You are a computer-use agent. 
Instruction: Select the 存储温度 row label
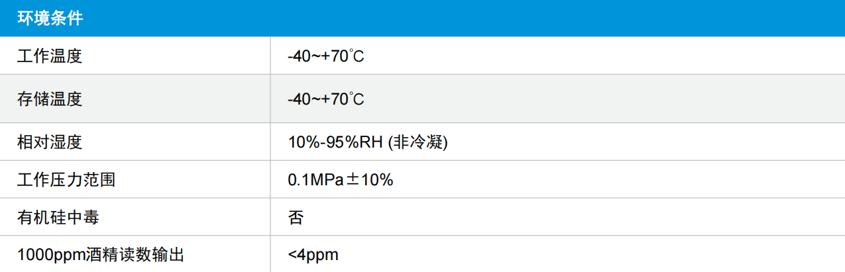50,99
